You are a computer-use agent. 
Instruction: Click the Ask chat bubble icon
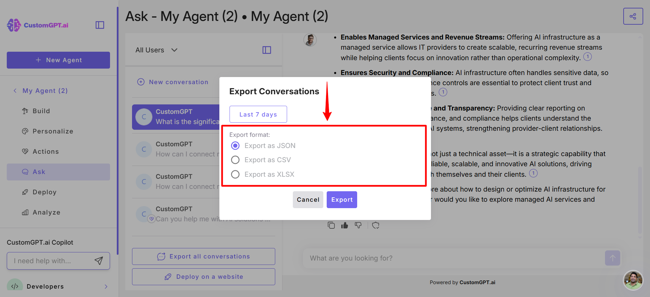coord(25,172)
